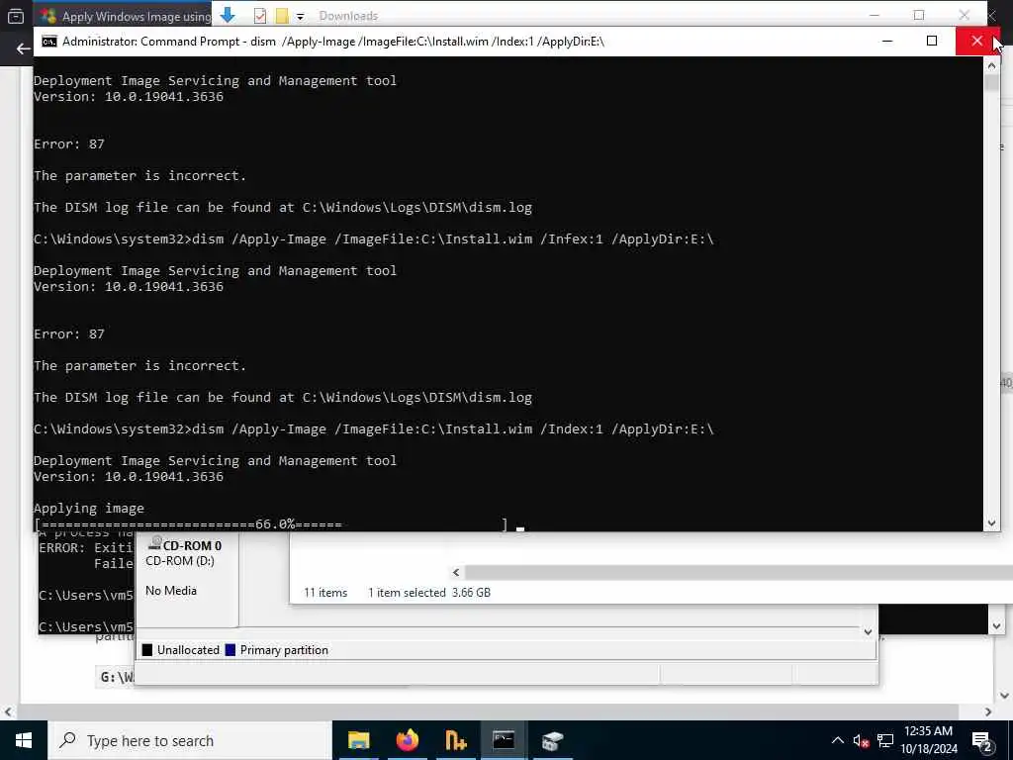Click the Windows Start button
1013x760 pixels.
(x=24, y=740)
